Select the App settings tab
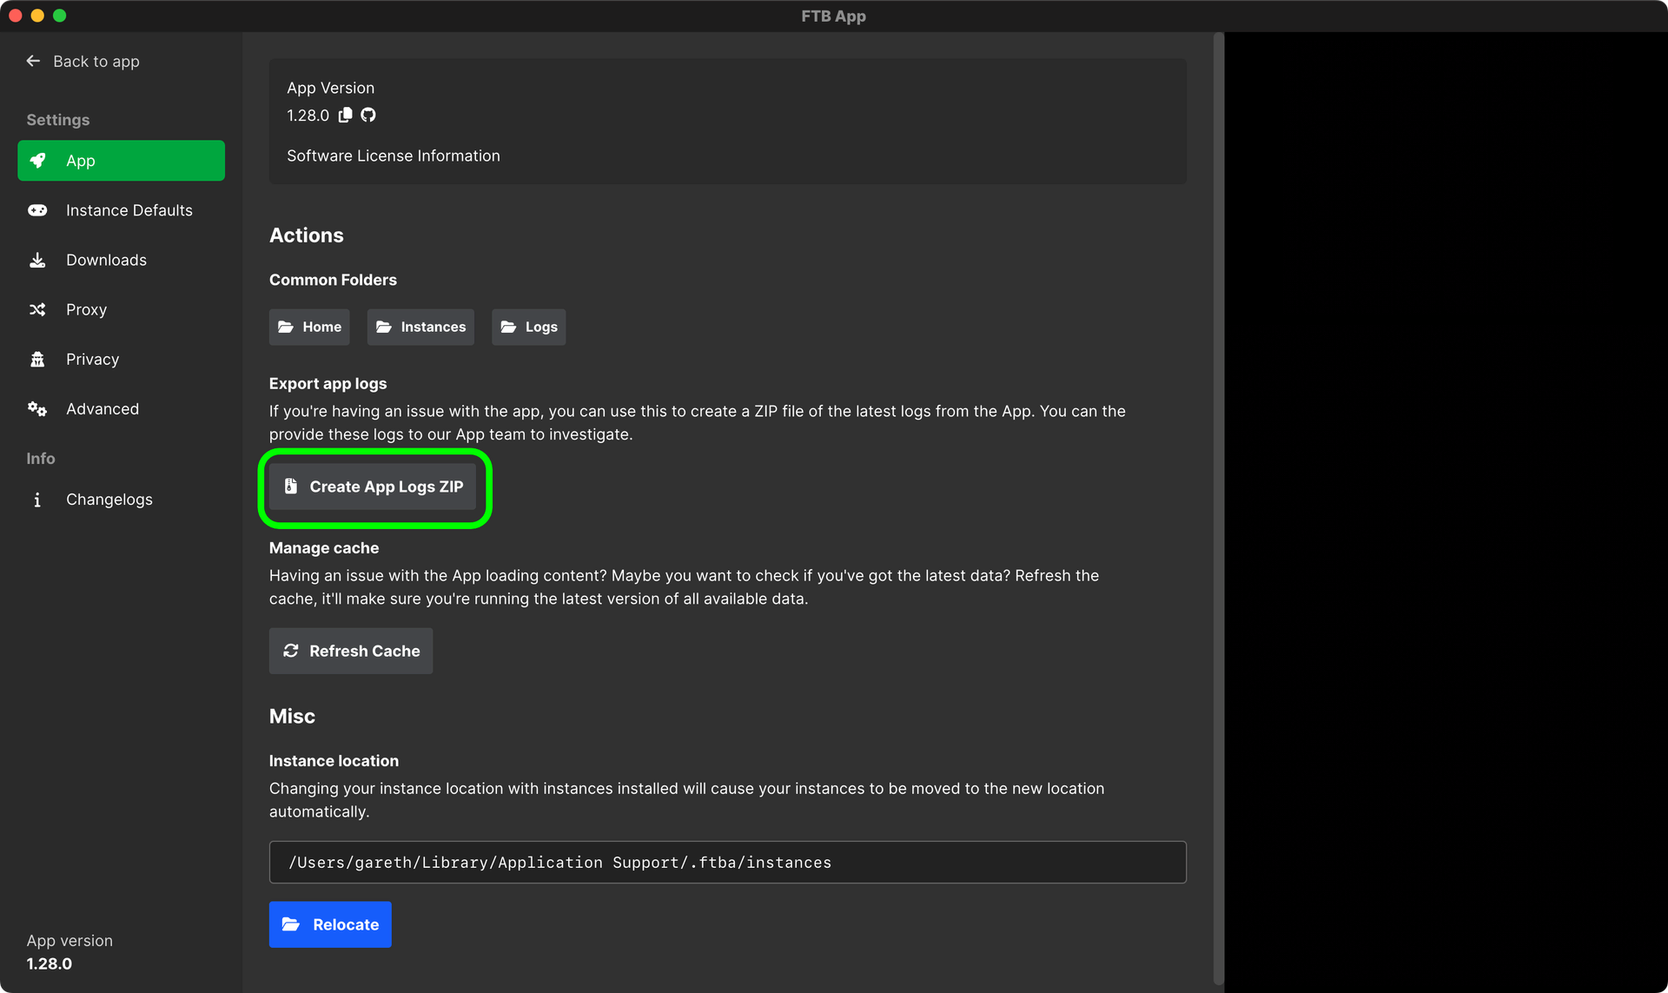1668x993 pixels. (x=121, y=160)
